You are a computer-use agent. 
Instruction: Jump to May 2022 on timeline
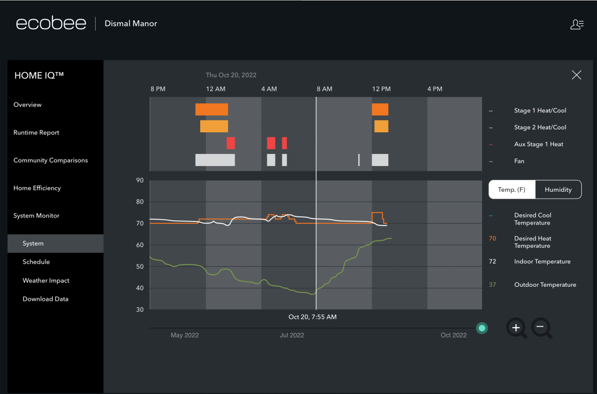tap(184, 335)
